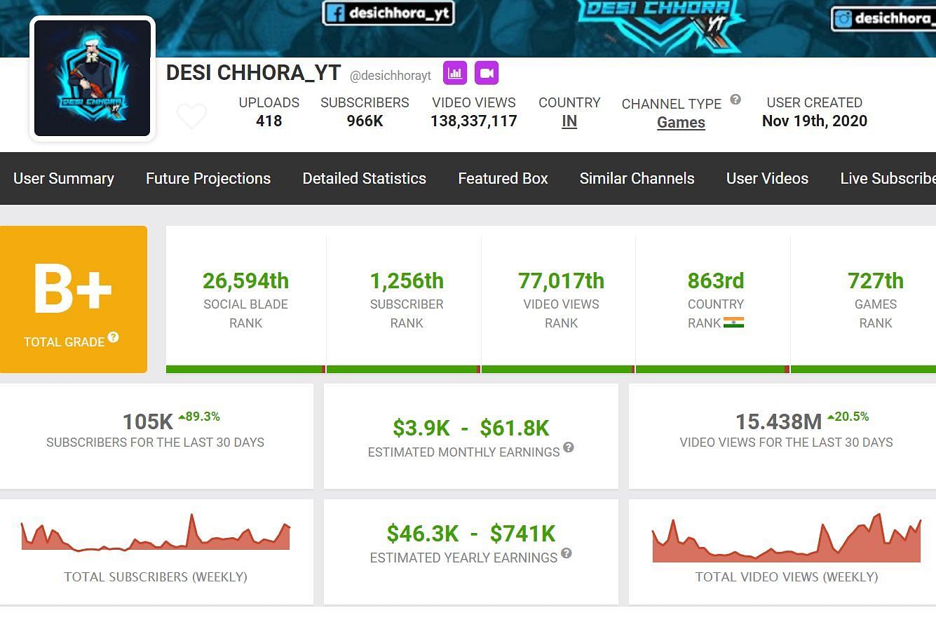This screenshot has width=936, height=641.
Task: Open the Instagram desichhora banner badge
Action: [x=885, y=18]
